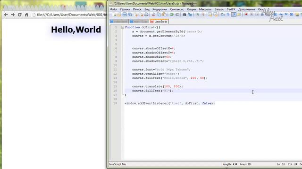Click the Redo toolbar arrow
302x169 pixels.
tap(177, 15)
